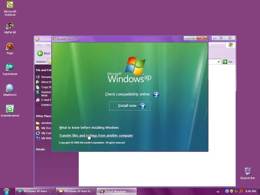The image size is (260, 195).
Task: Click the Go button label in Explorer
Action: pyautogui.click(x=230, y=62)
